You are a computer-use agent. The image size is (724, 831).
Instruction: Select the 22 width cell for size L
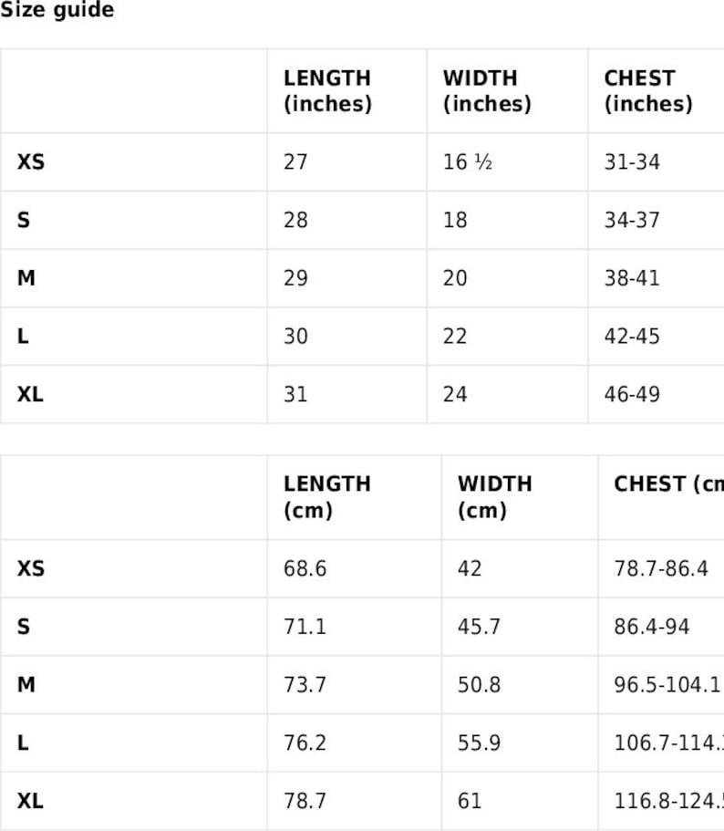455,337
